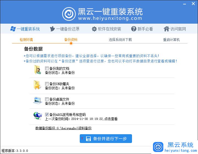Click the My Documents folder user icon
This screenshot has height=154, width=198.
coord(37,70)
